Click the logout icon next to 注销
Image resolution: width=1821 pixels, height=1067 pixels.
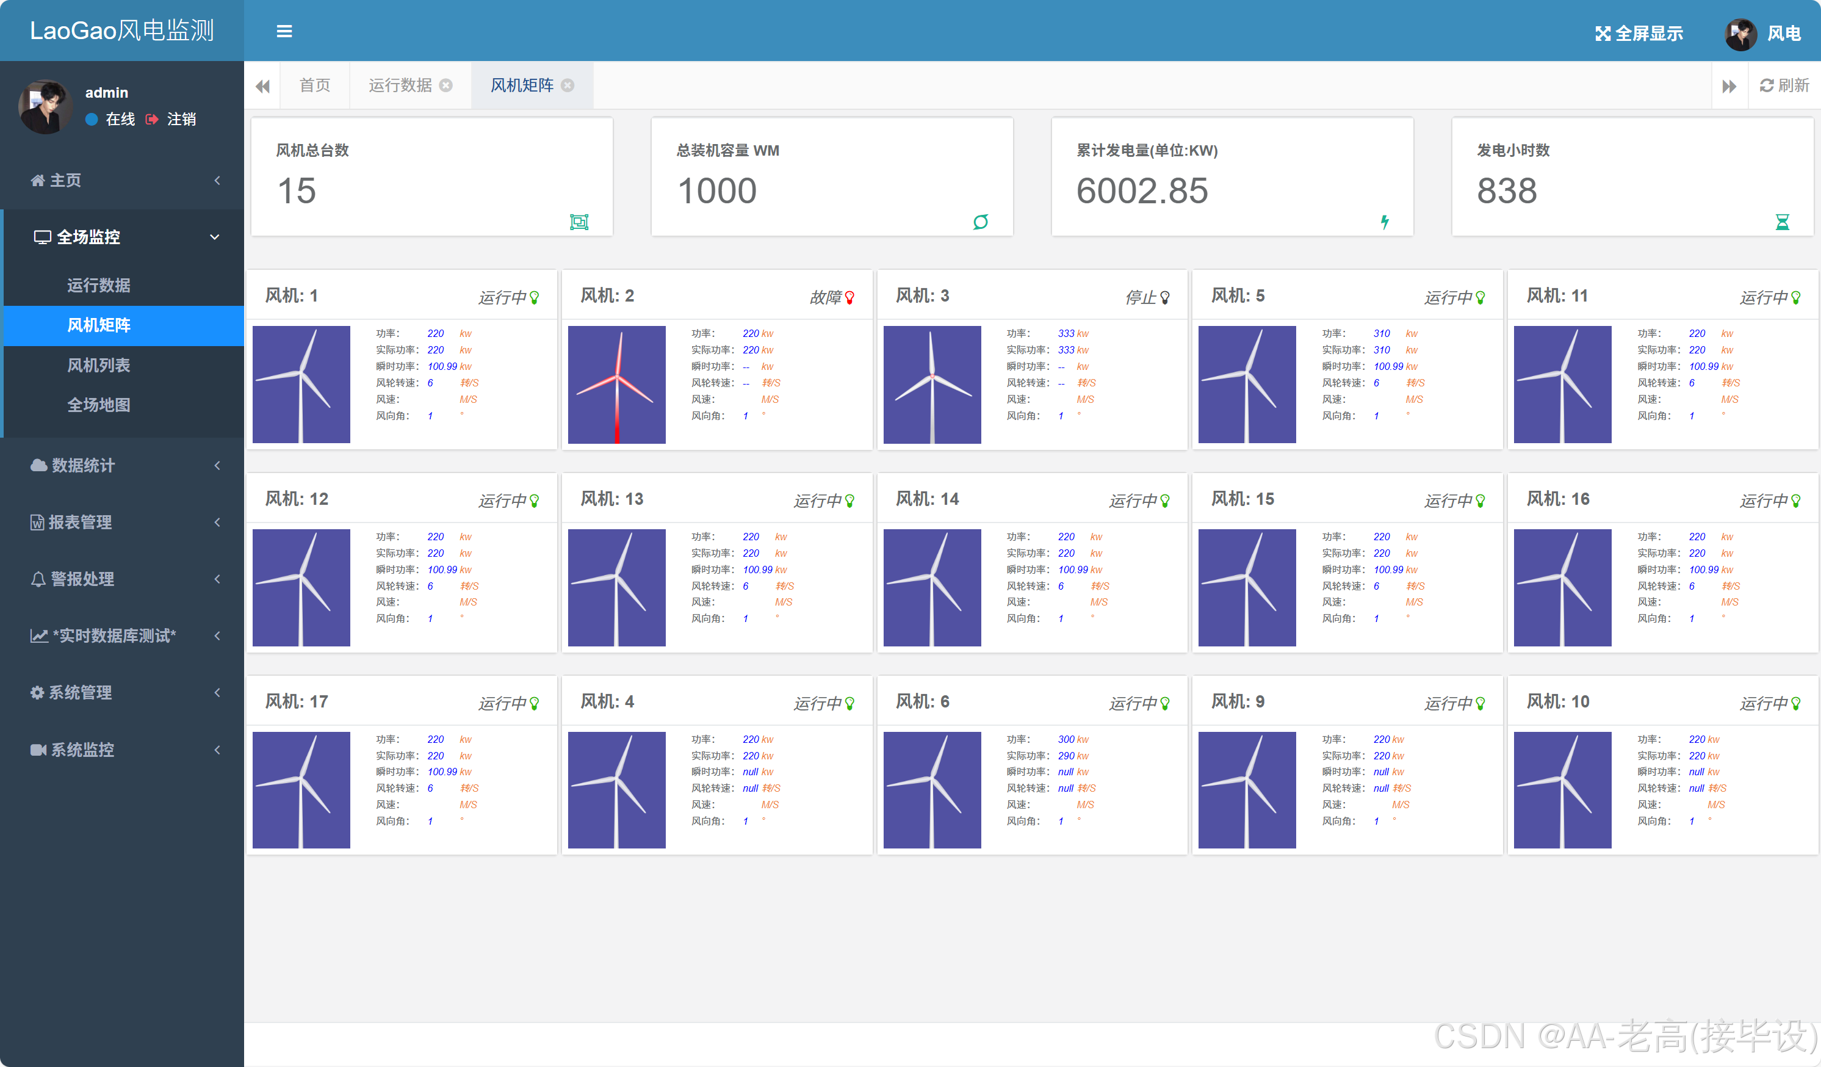point(152,119)
